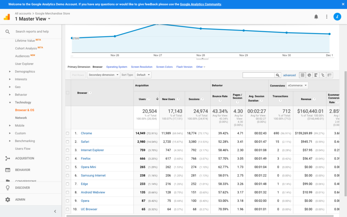Switch to performance bar view
Image resolution: width=347 pixels, height=217 pixels.
pyautogui.click(x=316, y=75)
